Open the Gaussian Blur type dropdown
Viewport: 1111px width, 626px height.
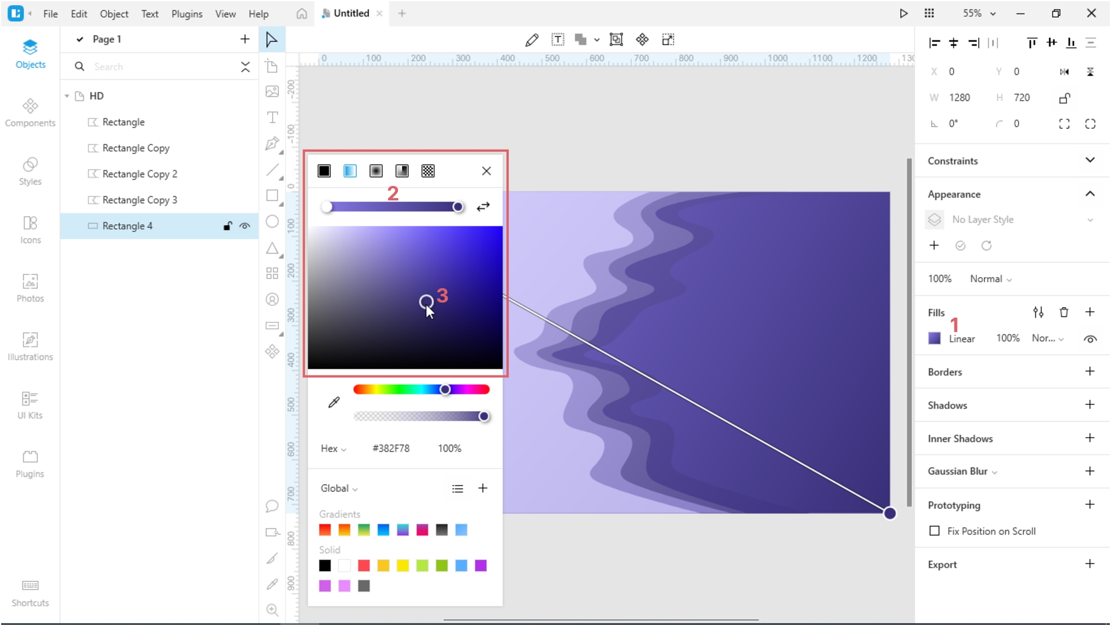(963, 472)
